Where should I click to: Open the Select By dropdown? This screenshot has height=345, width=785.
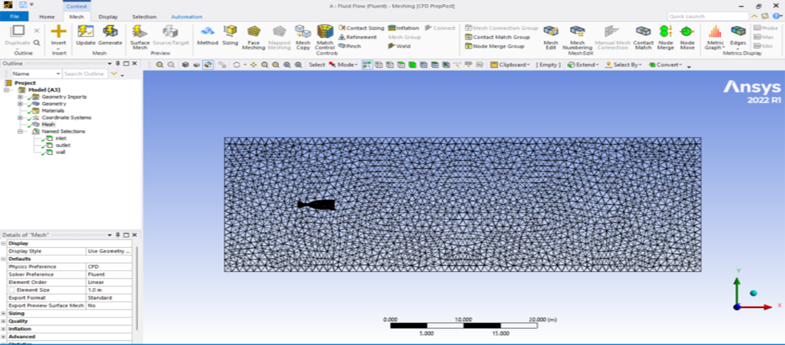point(623,65)
